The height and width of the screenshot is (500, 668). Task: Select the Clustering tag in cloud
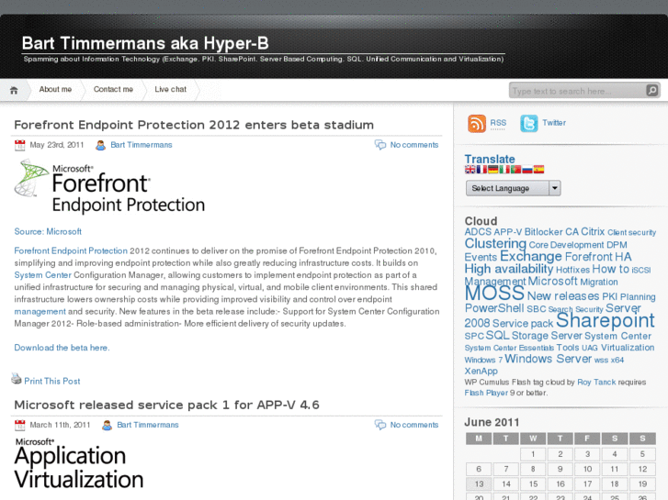click(495, 244)
